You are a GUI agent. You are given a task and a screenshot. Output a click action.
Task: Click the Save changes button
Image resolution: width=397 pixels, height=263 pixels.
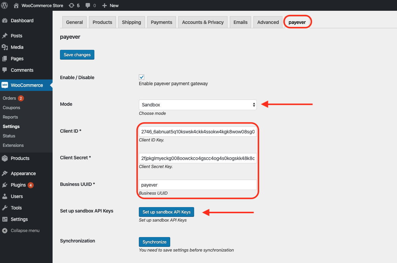[x=77, y=55]
